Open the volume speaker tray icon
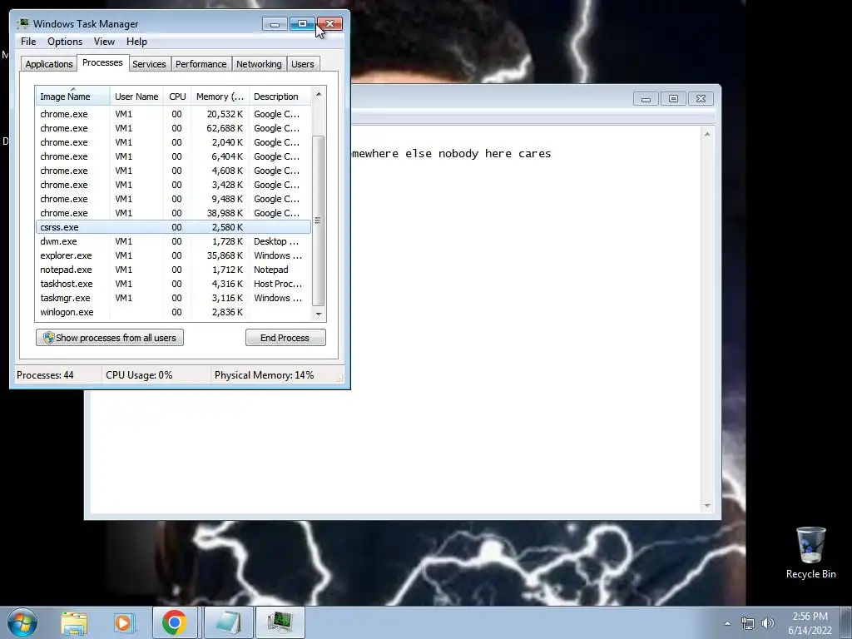Image resolution: width=852 pixels, height=639 pixels. [x=768, y=623]
